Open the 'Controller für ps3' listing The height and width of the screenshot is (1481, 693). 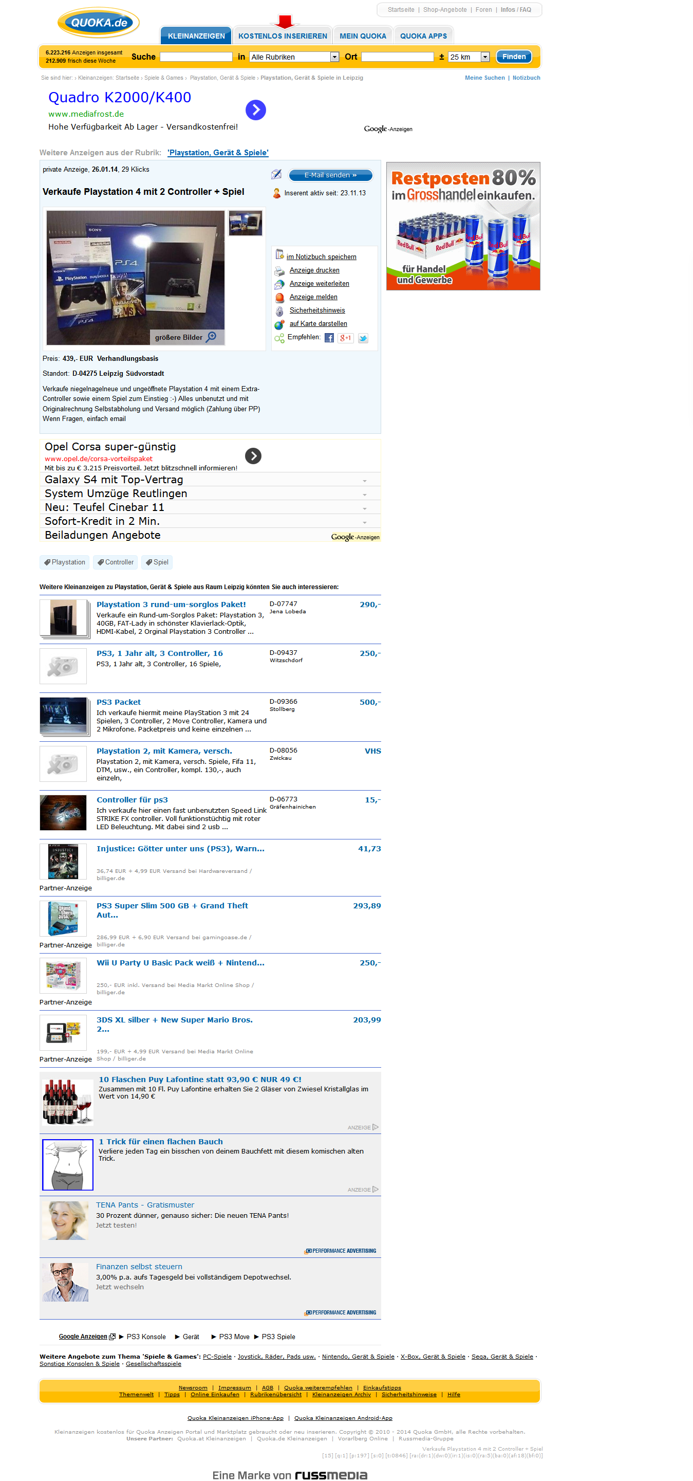pyautogui.click(x=132, y=800)
